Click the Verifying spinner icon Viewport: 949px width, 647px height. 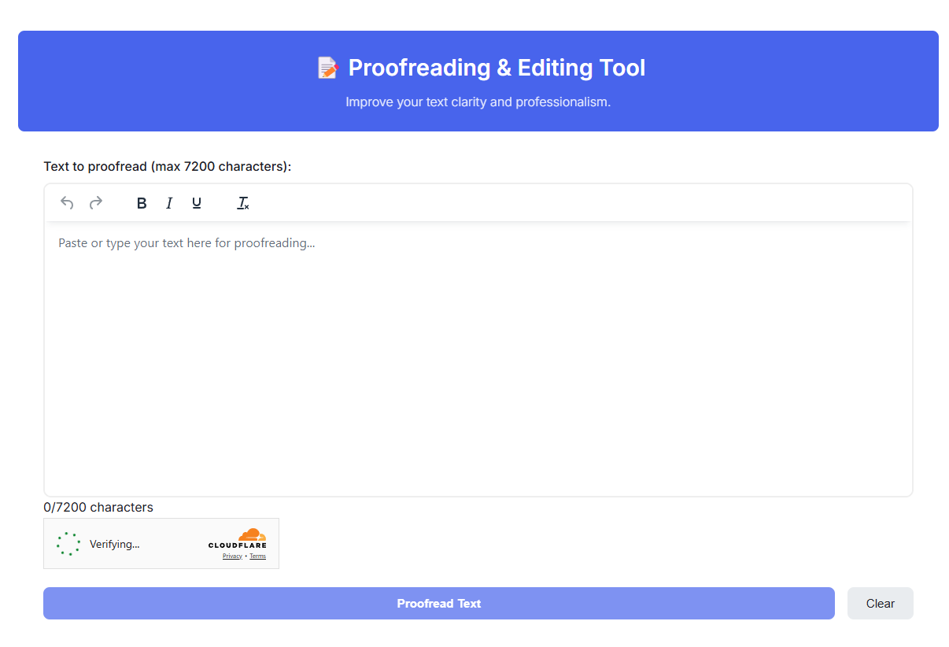click(68, 544)
